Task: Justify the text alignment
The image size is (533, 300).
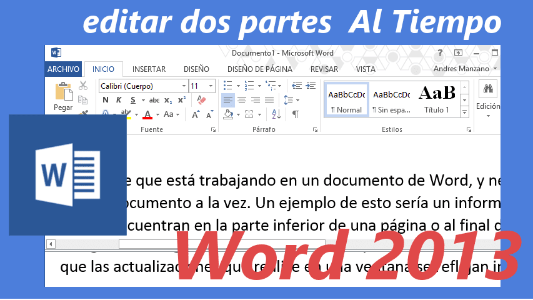Action: click(269, 100)
